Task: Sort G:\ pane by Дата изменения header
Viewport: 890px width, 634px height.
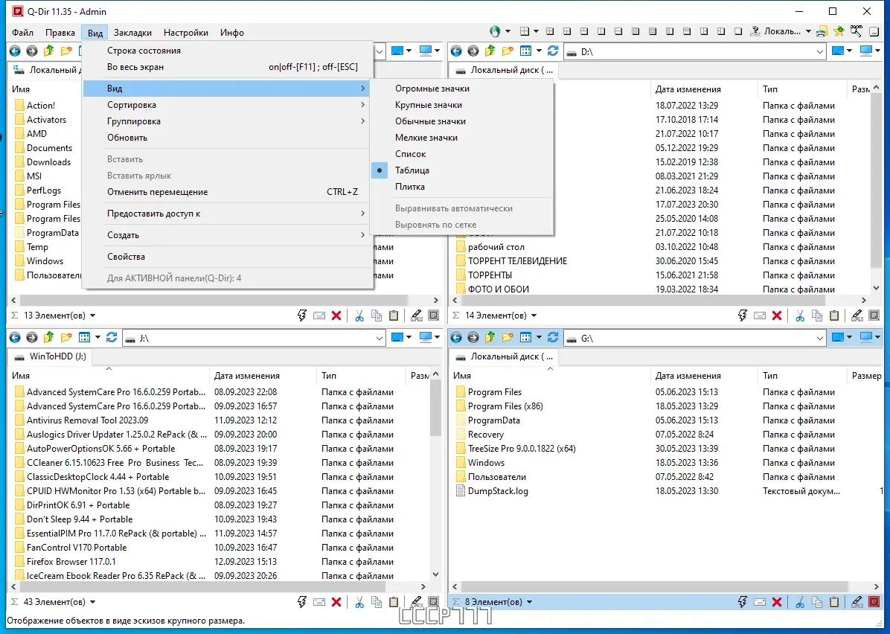Action: 702,376
